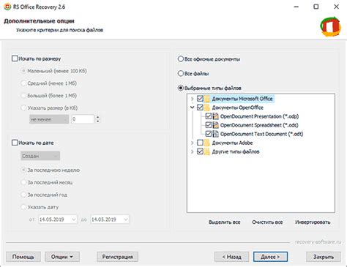The image size is (347, 267).
Task: Select Большой (более 1 Мб) radio option
Action: [x=23, y=96]
